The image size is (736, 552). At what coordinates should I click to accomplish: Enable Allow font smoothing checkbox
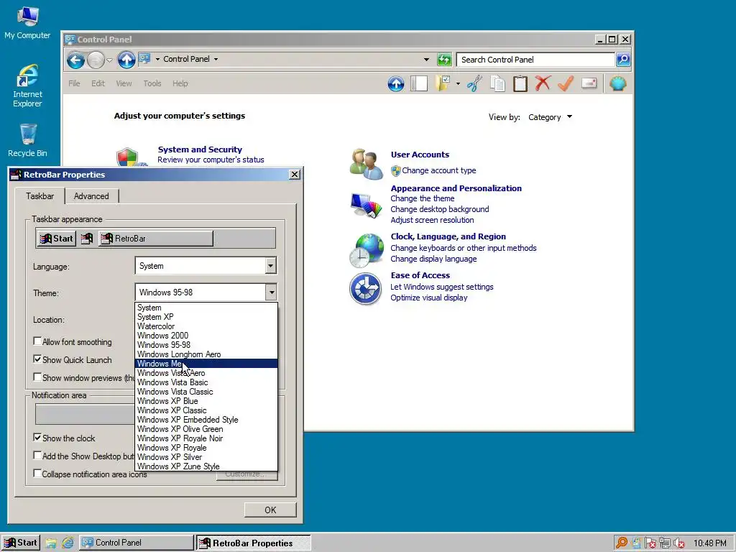coord(37,341)
